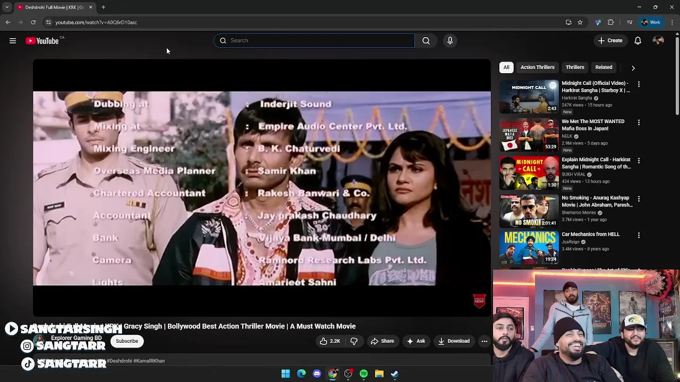Dislike this video
The height and width of the screenshot is (382, 680).
pyautogui.click(x=354, y=341)
